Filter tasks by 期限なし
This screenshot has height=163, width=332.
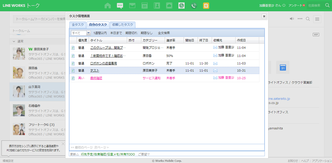pyautogui.click(x=146, y=33)
